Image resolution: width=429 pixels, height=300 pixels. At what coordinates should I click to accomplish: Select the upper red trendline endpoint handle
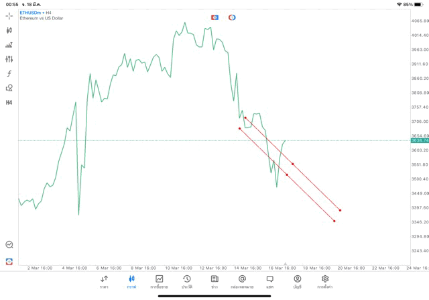click(x=245, y=117)
